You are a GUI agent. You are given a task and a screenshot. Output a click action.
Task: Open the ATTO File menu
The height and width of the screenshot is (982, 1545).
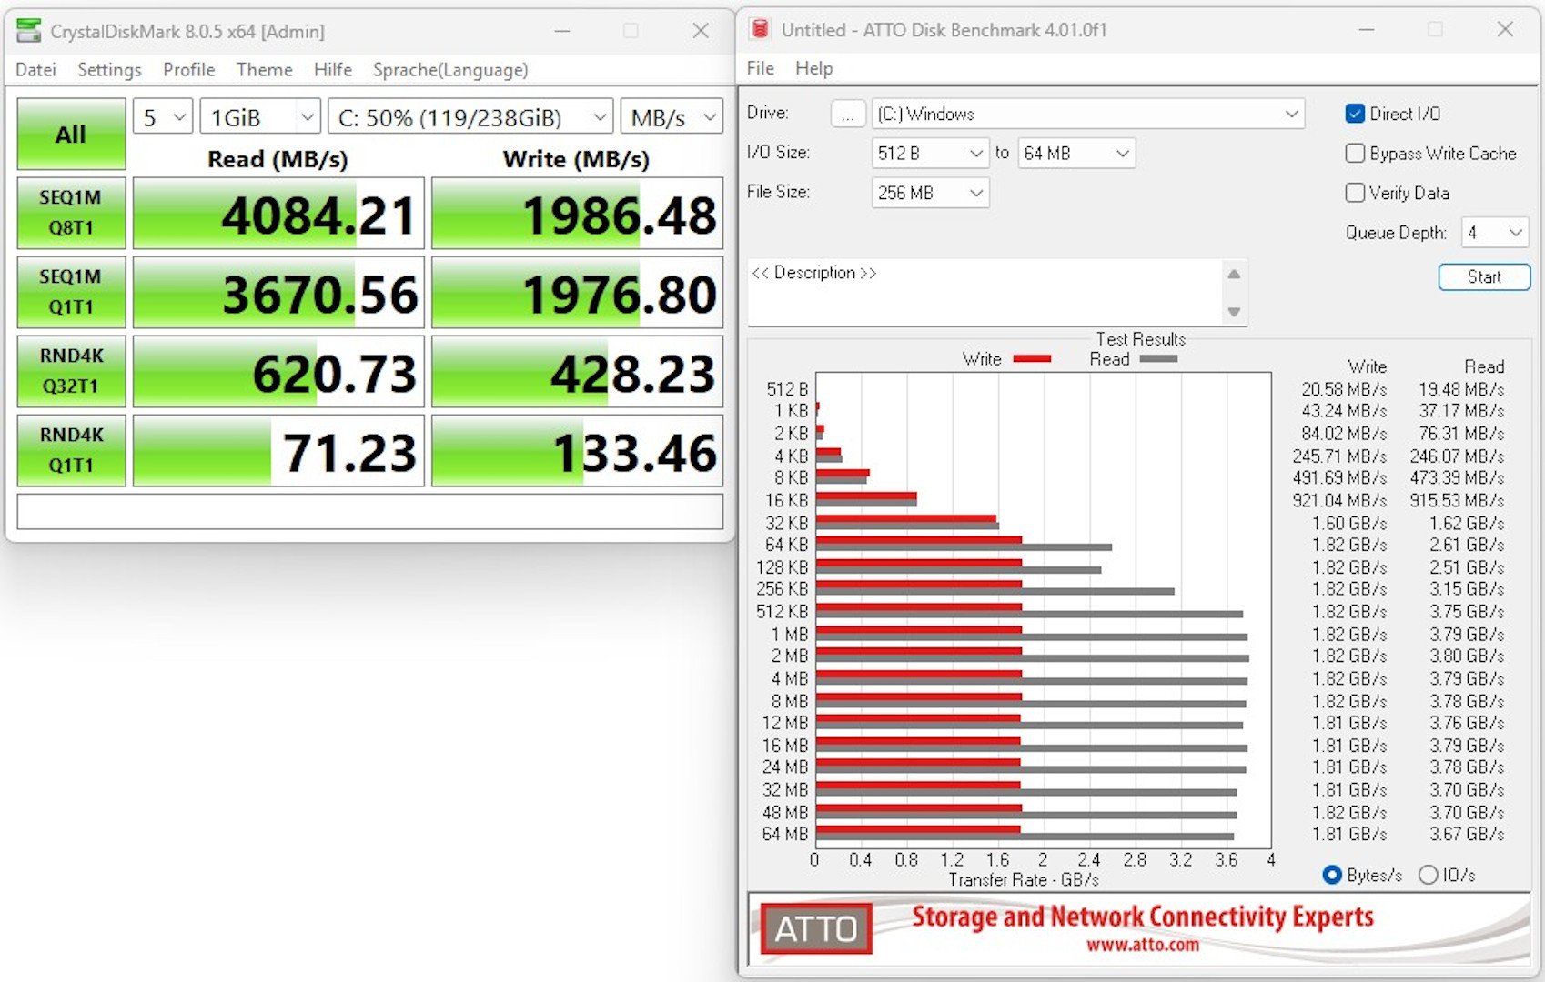pyautogui.click(x=760, y=68)
